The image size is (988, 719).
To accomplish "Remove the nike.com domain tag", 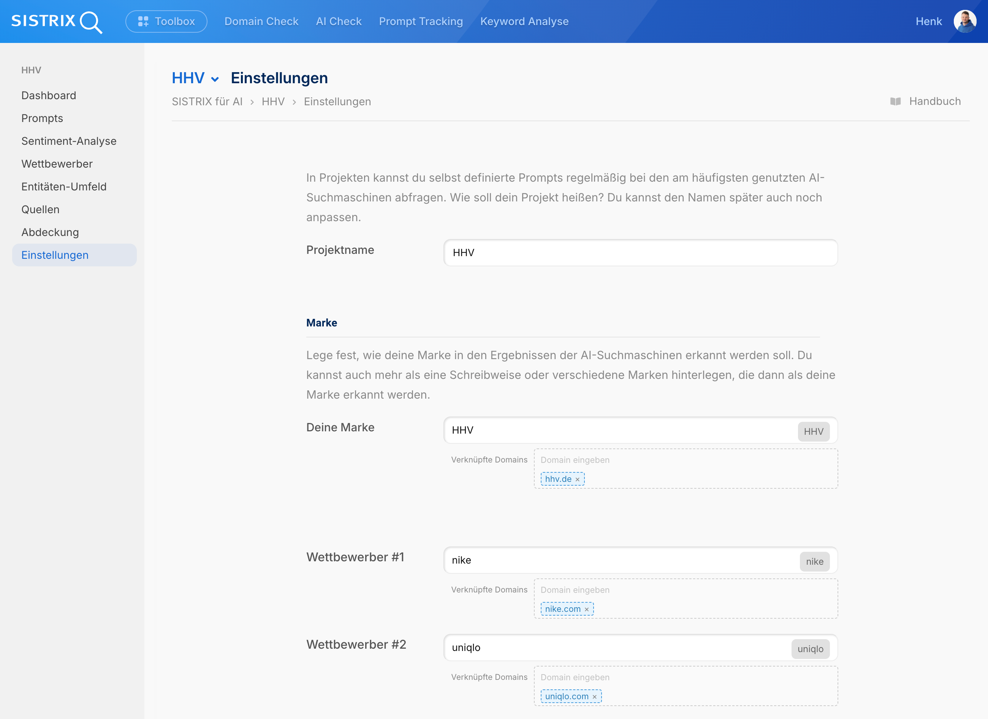I will (x=587, y=609).
